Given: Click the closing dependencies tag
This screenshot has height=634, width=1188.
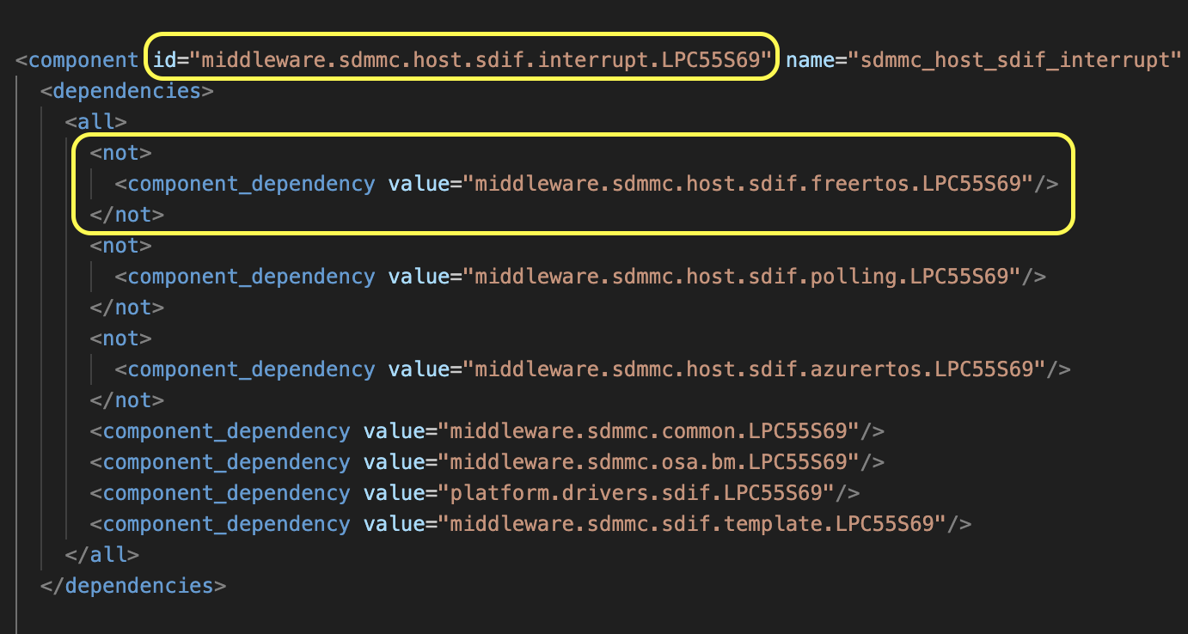Looking at the screenshot, I should (x=133, y=585).
